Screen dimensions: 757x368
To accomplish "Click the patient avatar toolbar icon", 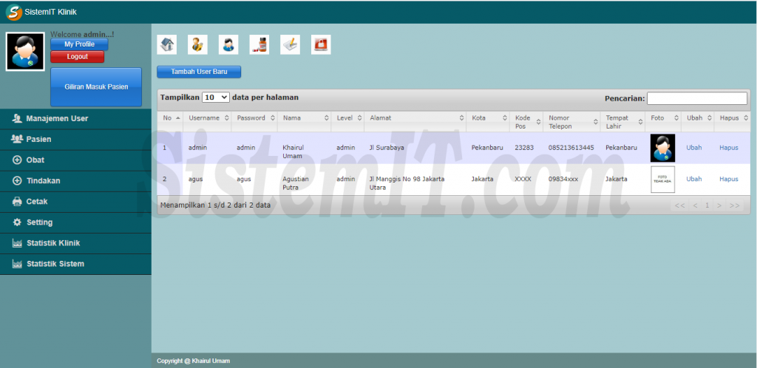I will click(228, 45).
